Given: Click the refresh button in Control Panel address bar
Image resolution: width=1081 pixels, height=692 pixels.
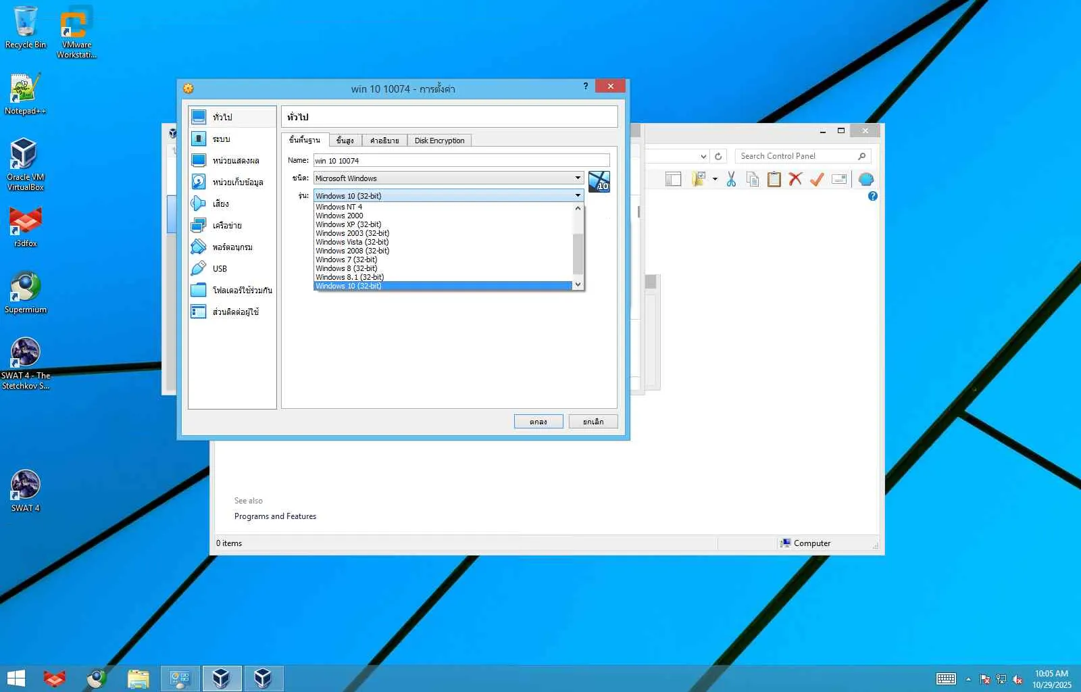Looking at the screenshot, I should (x=718, y=156).
